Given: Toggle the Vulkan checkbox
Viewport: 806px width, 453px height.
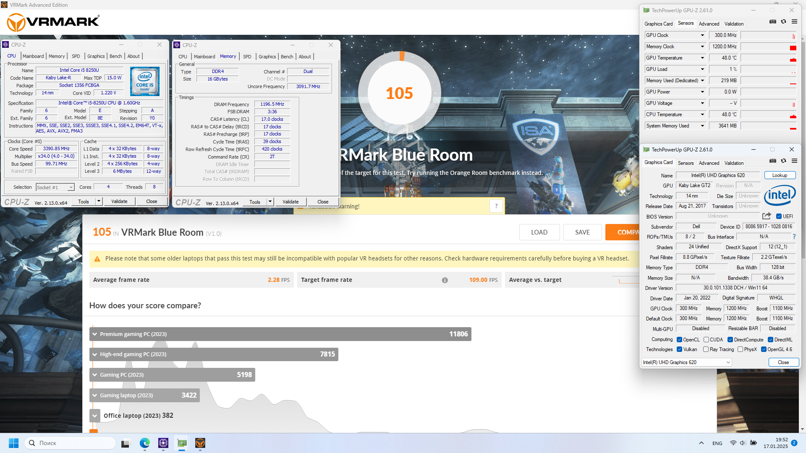Looking at the screenshot, I should coord(680,349).
